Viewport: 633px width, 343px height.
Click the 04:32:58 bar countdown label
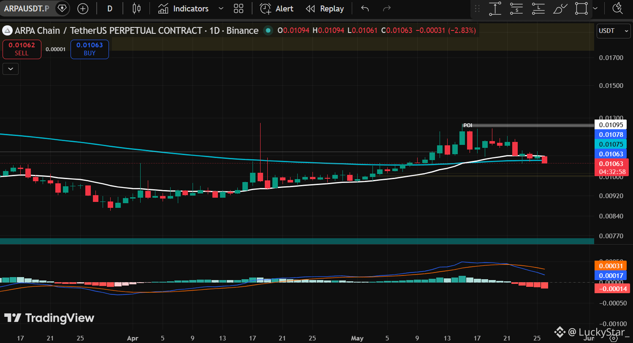tap(612, 172)
